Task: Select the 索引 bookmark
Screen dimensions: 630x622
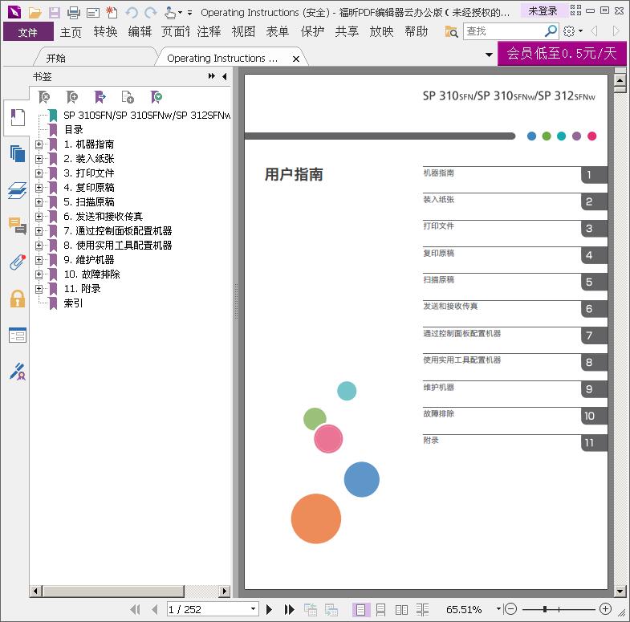Action: click(x=74, y=303)
